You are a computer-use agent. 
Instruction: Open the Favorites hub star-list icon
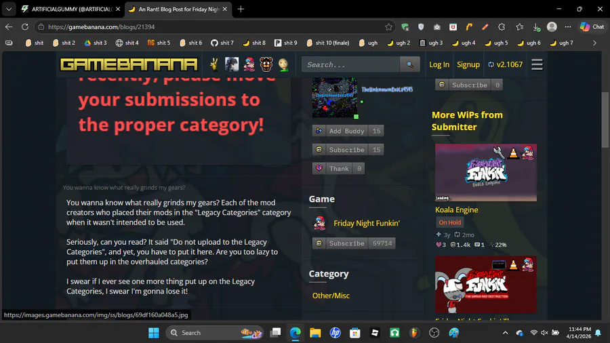(x=520, y=27)
